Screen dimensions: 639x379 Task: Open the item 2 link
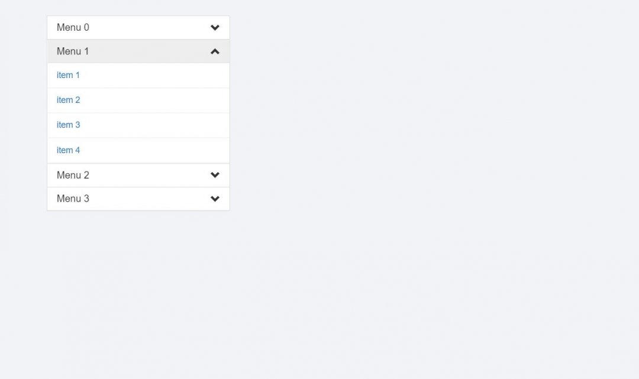coord(68,100)
